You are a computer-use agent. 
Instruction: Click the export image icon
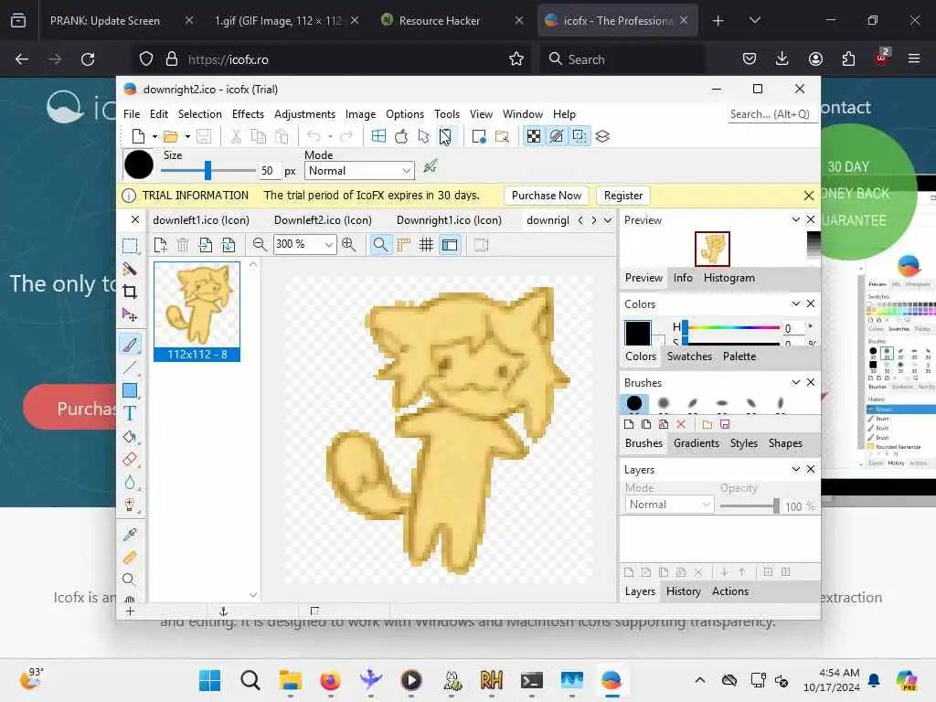tap(228, 245)
